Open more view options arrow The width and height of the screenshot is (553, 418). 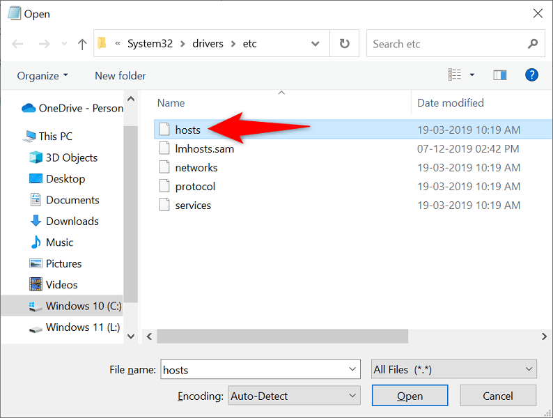(472, 75)
